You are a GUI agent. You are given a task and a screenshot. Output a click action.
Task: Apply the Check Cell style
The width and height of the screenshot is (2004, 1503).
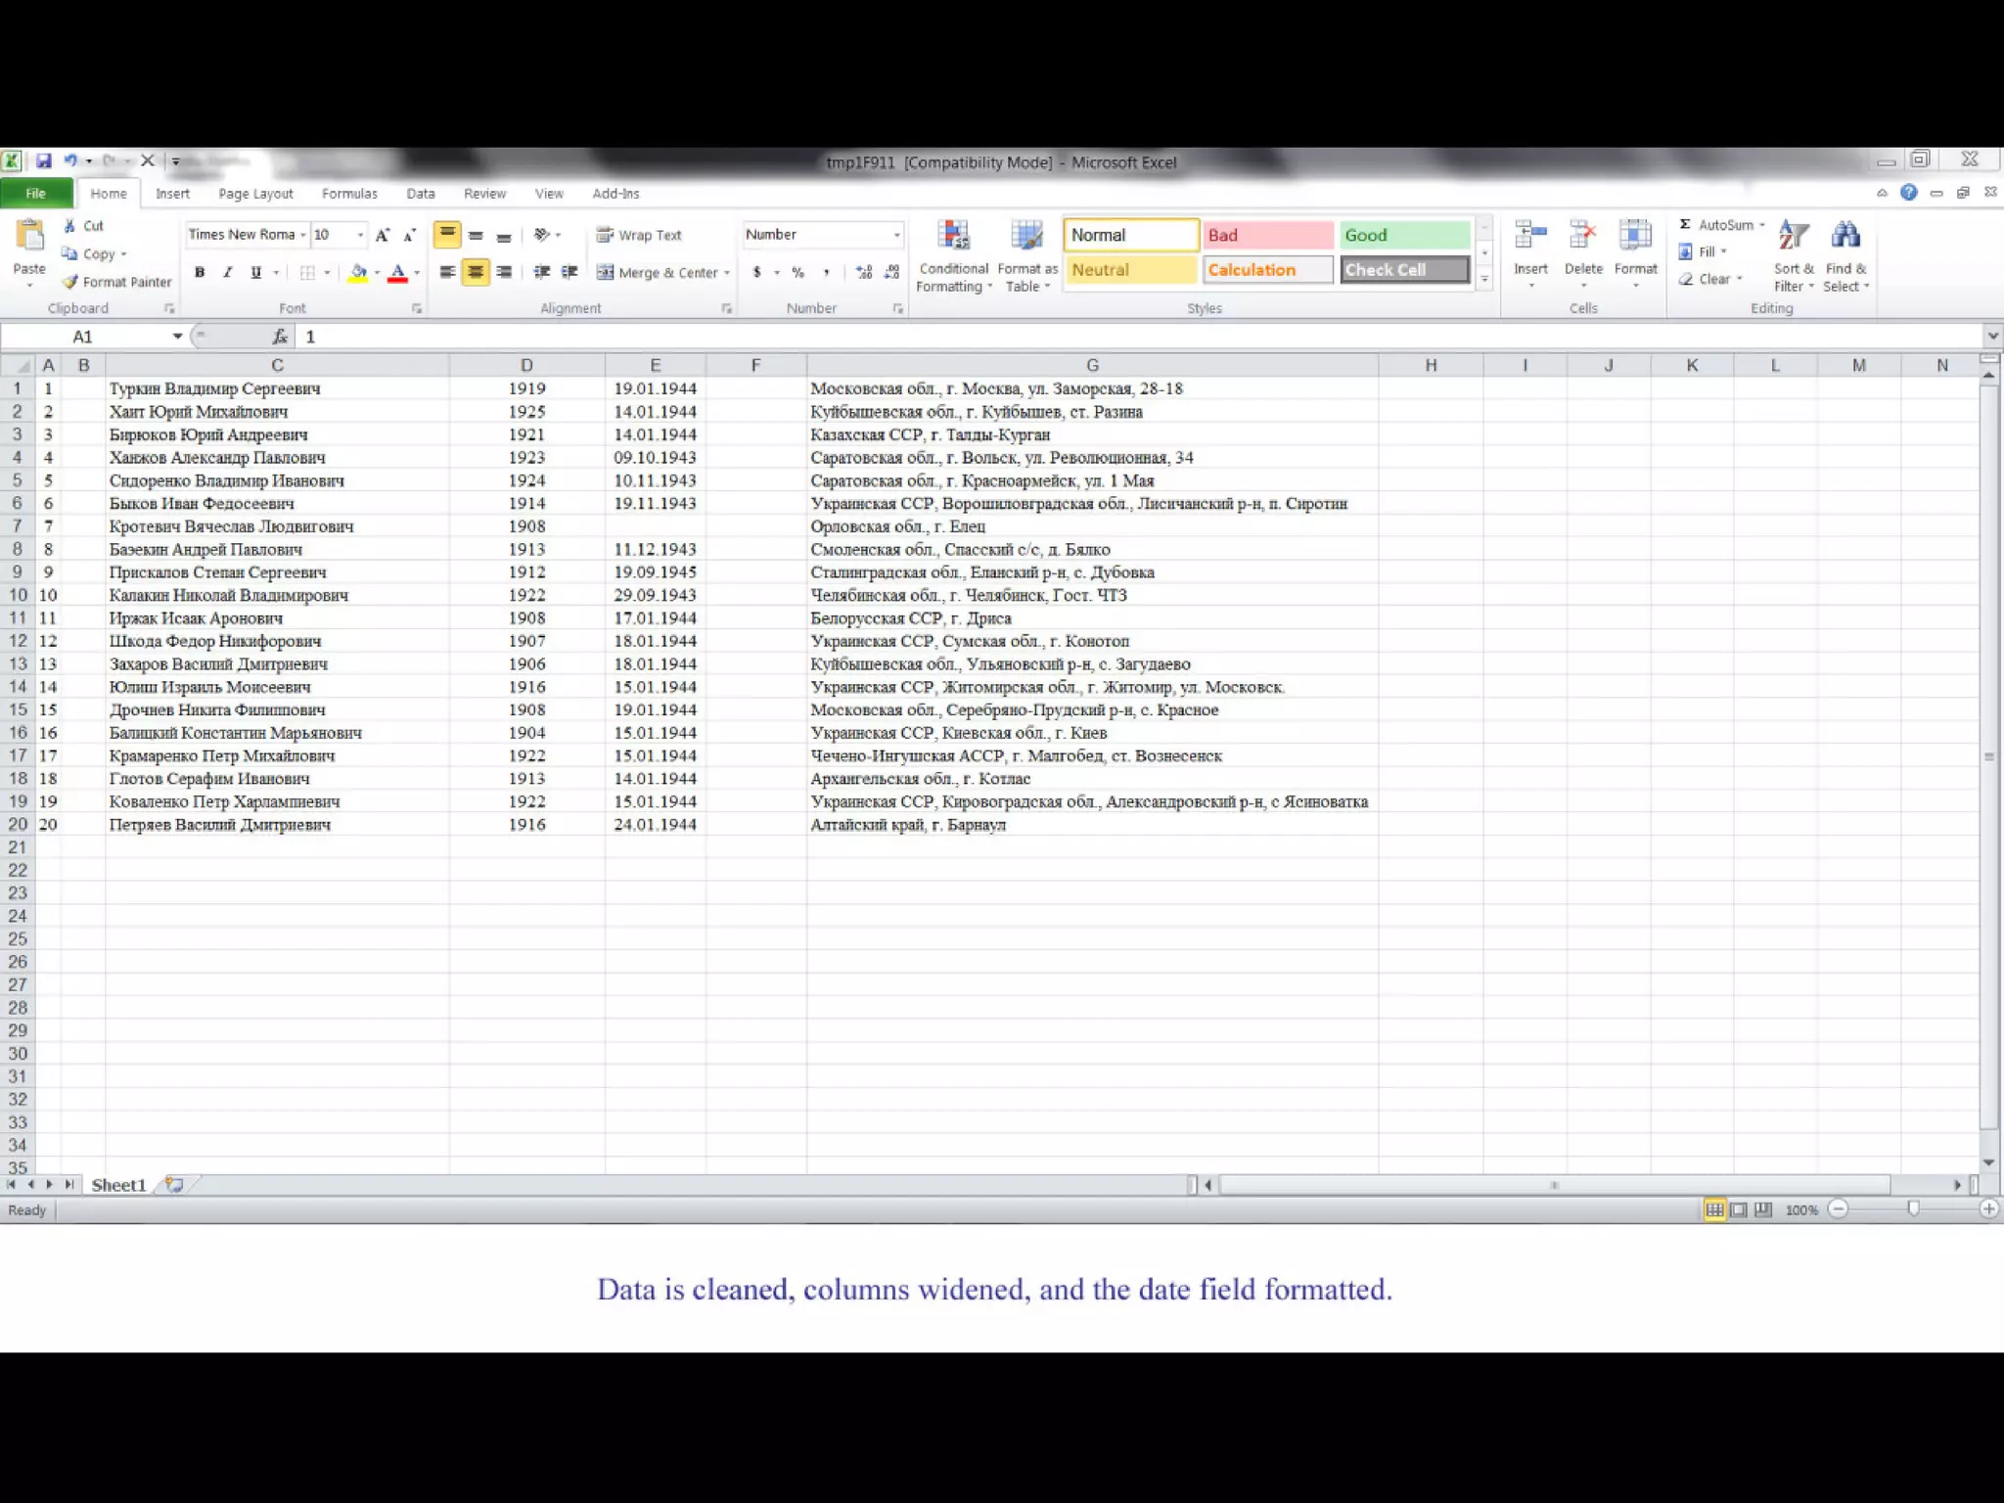[1404, 270]
